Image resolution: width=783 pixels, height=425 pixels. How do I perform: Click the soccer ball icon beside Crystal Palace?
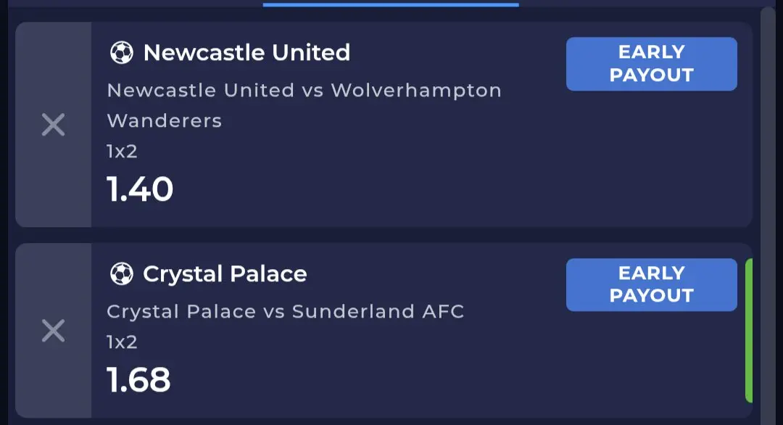[x=121, y=273]
